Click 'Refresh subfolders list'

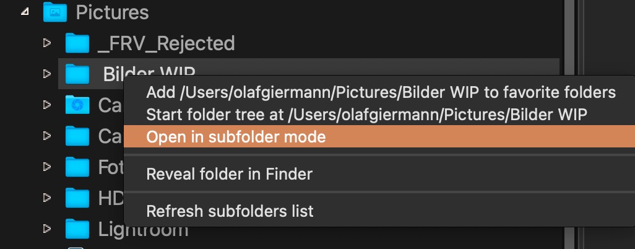click(230, 211)
